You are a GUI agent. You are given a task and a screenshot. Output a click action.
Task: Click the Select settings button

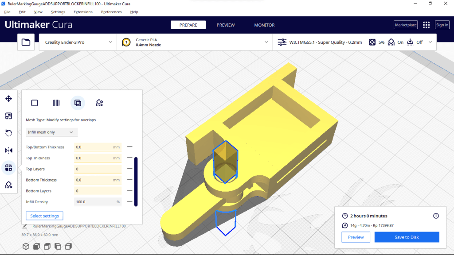pos(45,216)
